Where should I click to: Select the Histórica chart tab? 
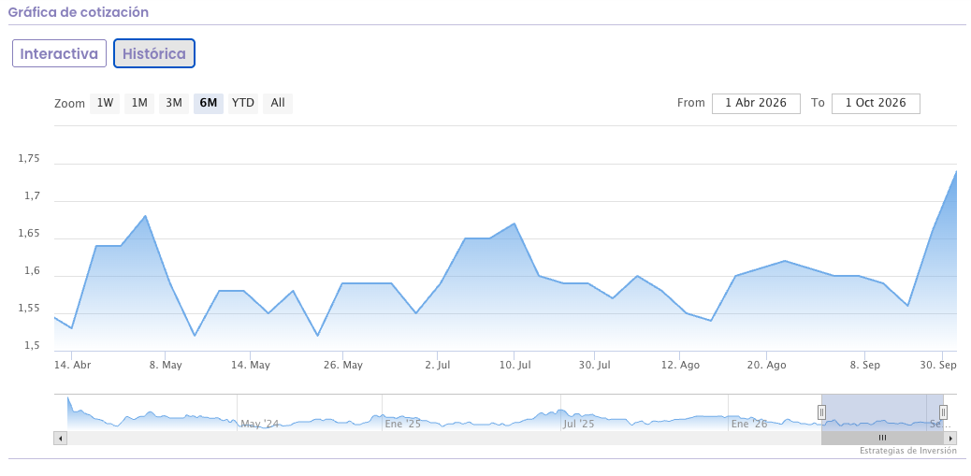154,53
